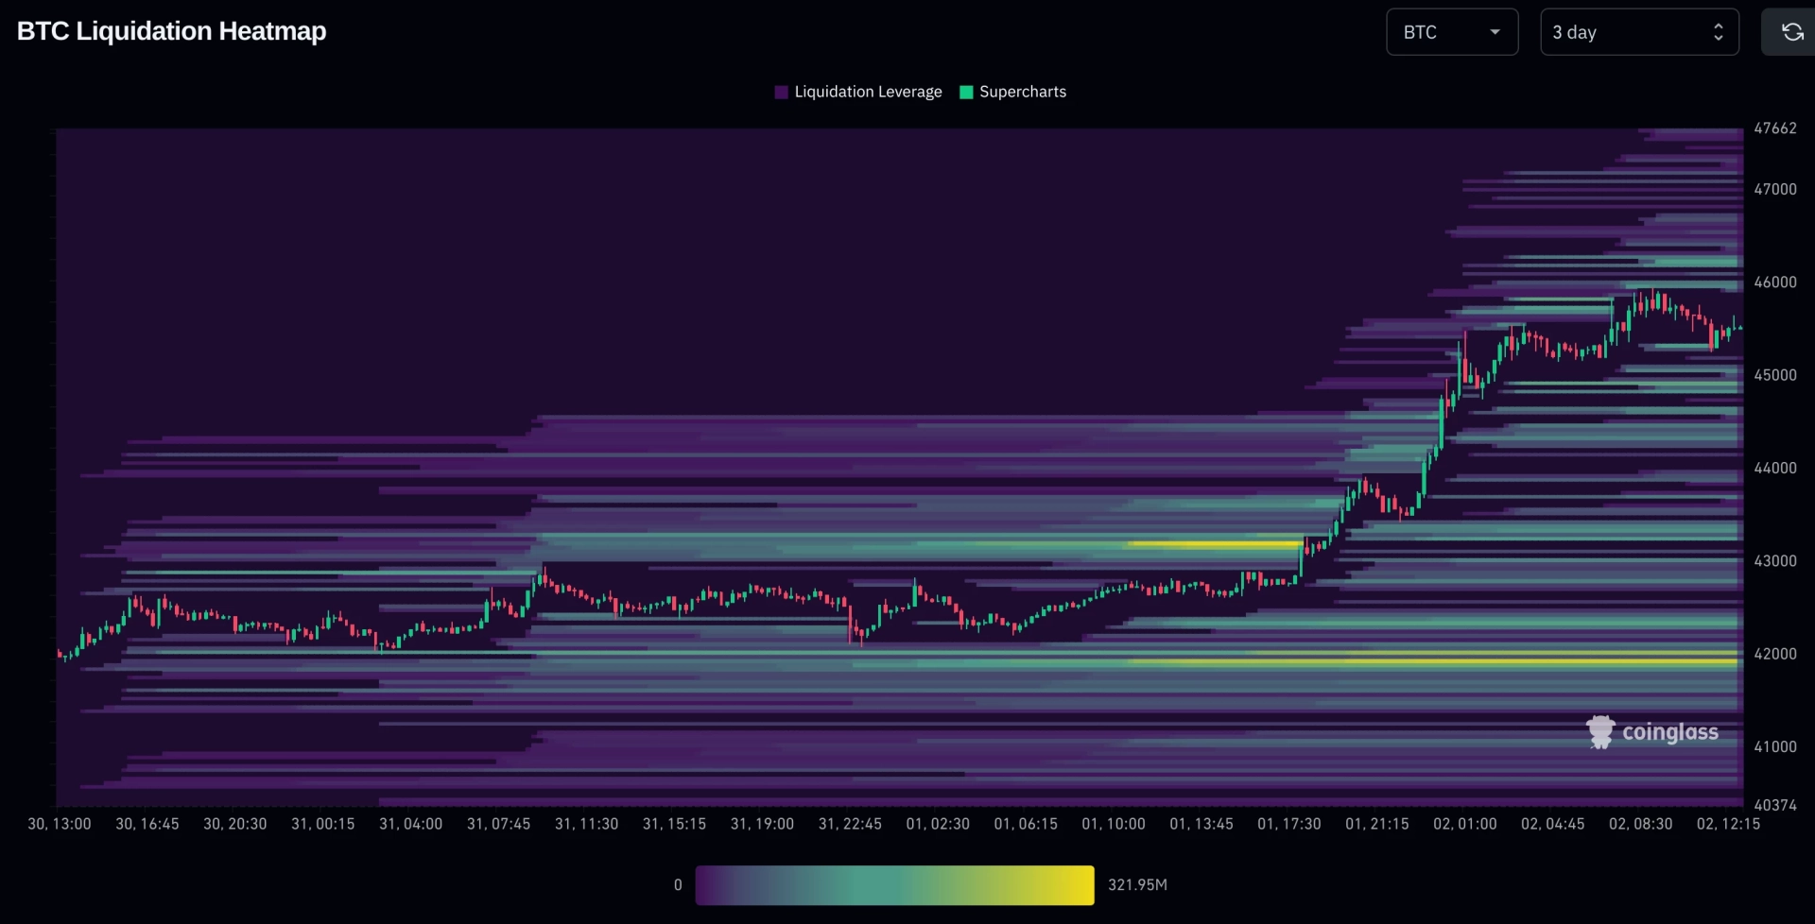Screen dimensions: 1815x924
Task: Toggle the Liquidation Leverage legend item
Action: [x=858, y=92]
